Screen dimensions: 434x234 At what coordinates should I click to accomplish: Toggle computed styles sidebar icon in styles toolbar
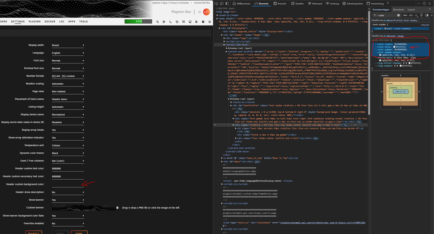tap(427, 15)
